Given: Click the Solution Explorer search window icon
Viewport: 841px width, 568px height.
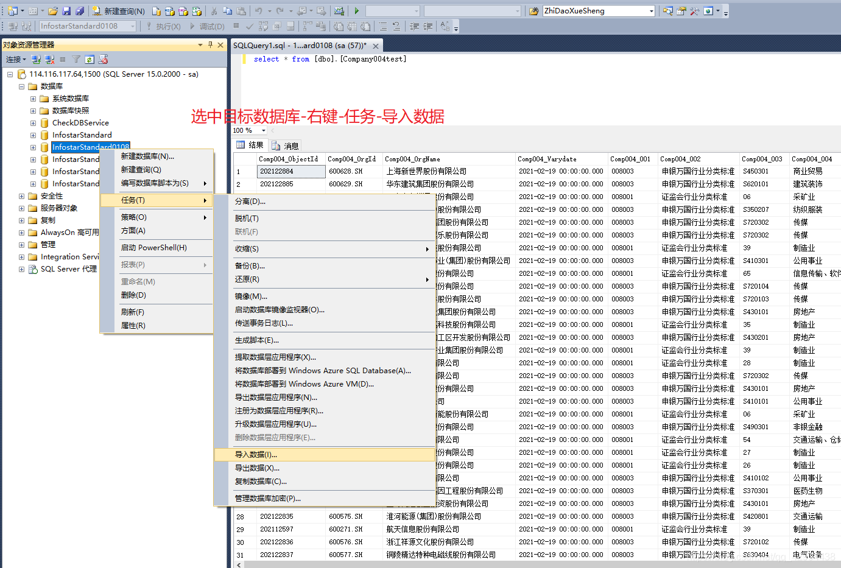Looking at the screenshot, I should point(668,11).
